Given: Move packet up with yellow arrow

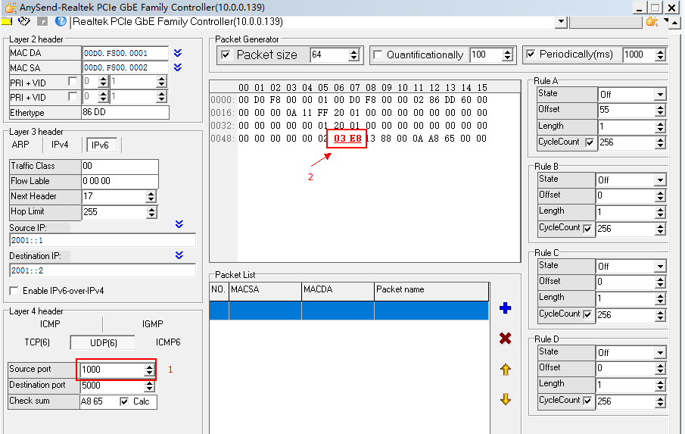Looking at the screenshot, I should [506, 370].
